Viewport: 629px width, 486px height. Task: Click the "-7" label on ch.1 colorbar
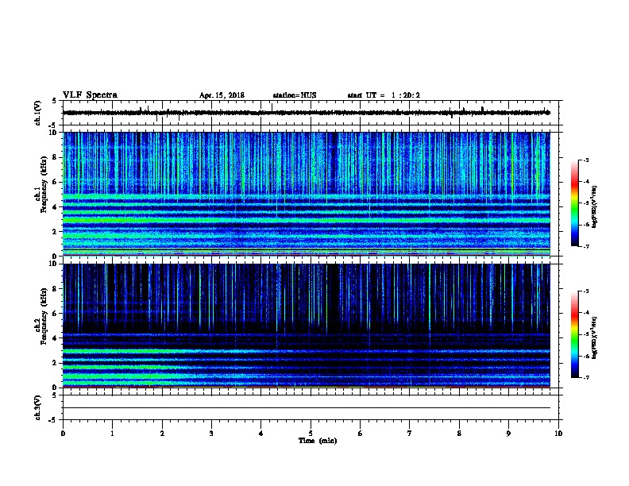tap(586, 246)
